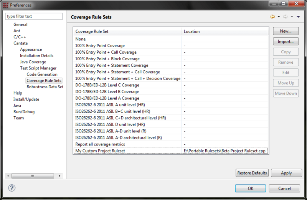Select Coverage Rule Sets tree item
Screen dimensions: 307x200
[x=44, y=81]
